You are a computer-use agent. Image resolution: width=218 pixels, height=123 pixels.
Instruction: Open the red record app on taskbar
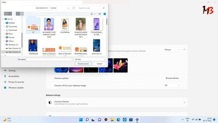106,120
